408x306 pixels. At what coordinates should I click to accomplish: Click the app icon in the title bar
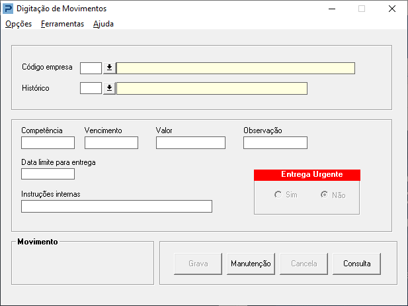tap(7, 9)
